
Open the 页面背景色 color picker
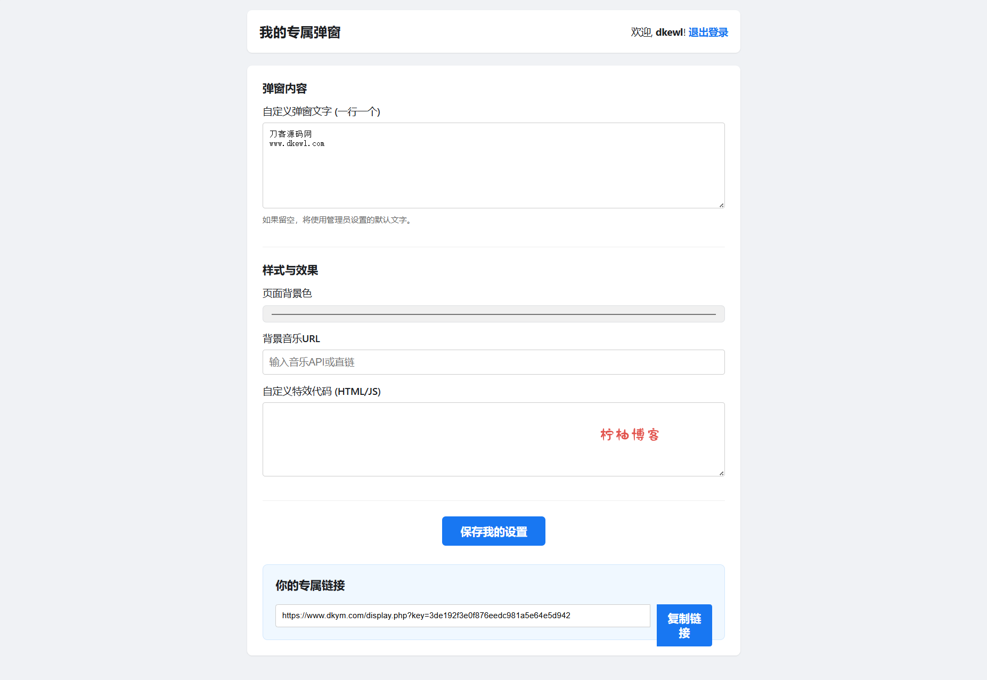tap(493, 314)
